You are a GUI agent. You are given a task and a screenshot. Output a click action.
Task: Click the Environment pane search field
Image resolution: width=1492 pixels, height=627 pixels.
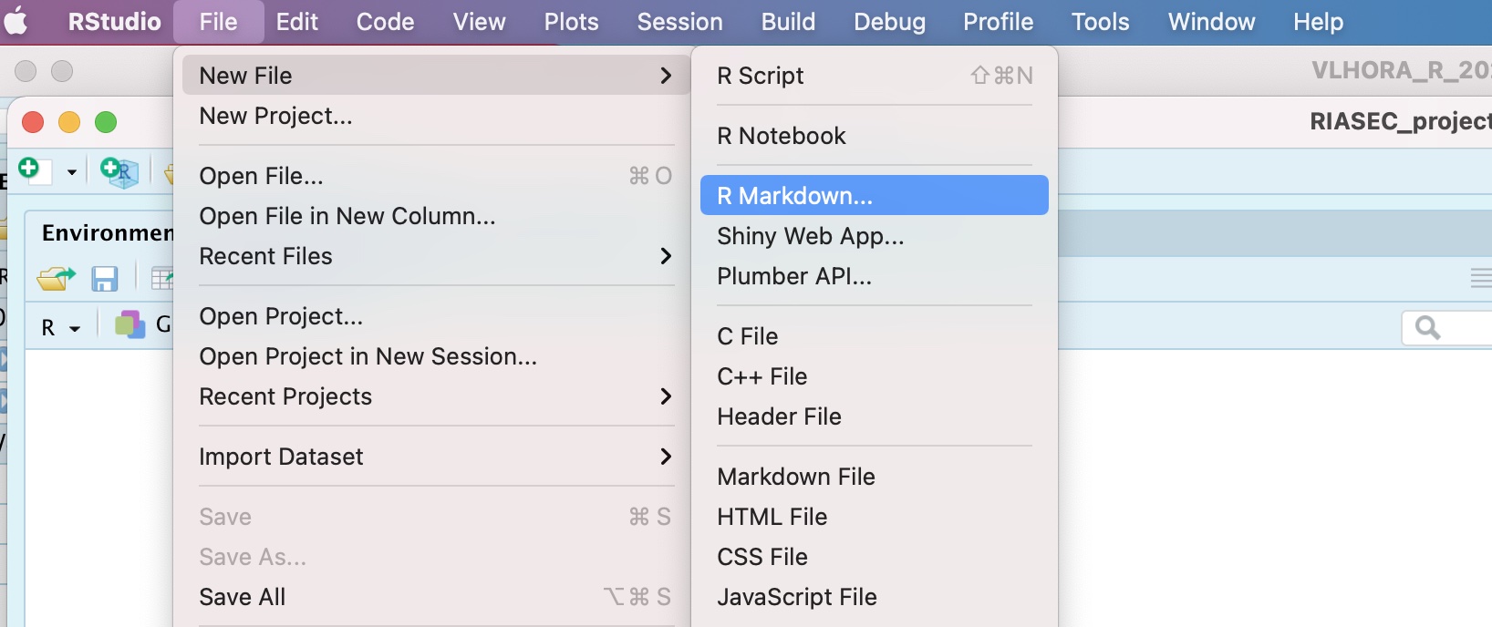1447,328
